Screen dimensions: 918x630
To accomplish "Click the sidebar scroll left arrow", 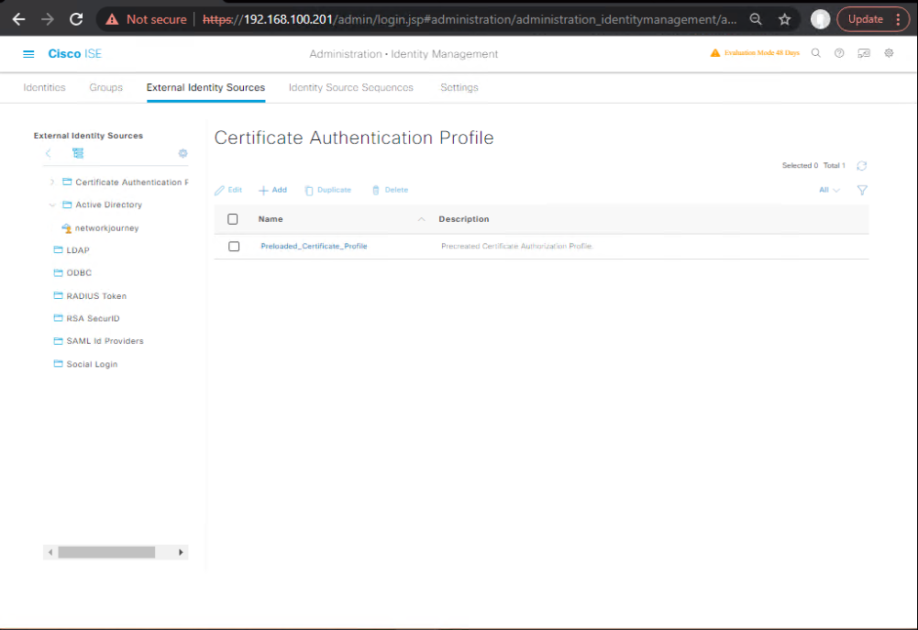I will pos(50,552).
